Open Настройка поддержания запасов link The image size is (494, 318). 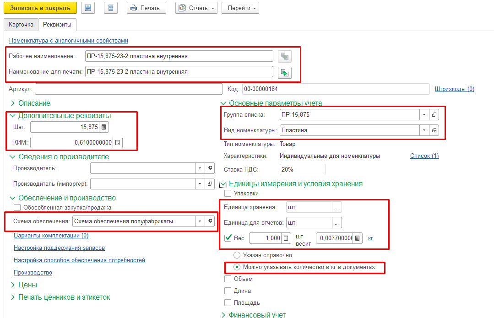pyautogui.click(x=59, y=248)
